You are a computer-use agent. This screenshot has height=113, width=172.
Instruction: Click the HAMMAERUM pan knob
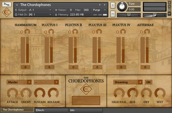click(x=27, y=32)
